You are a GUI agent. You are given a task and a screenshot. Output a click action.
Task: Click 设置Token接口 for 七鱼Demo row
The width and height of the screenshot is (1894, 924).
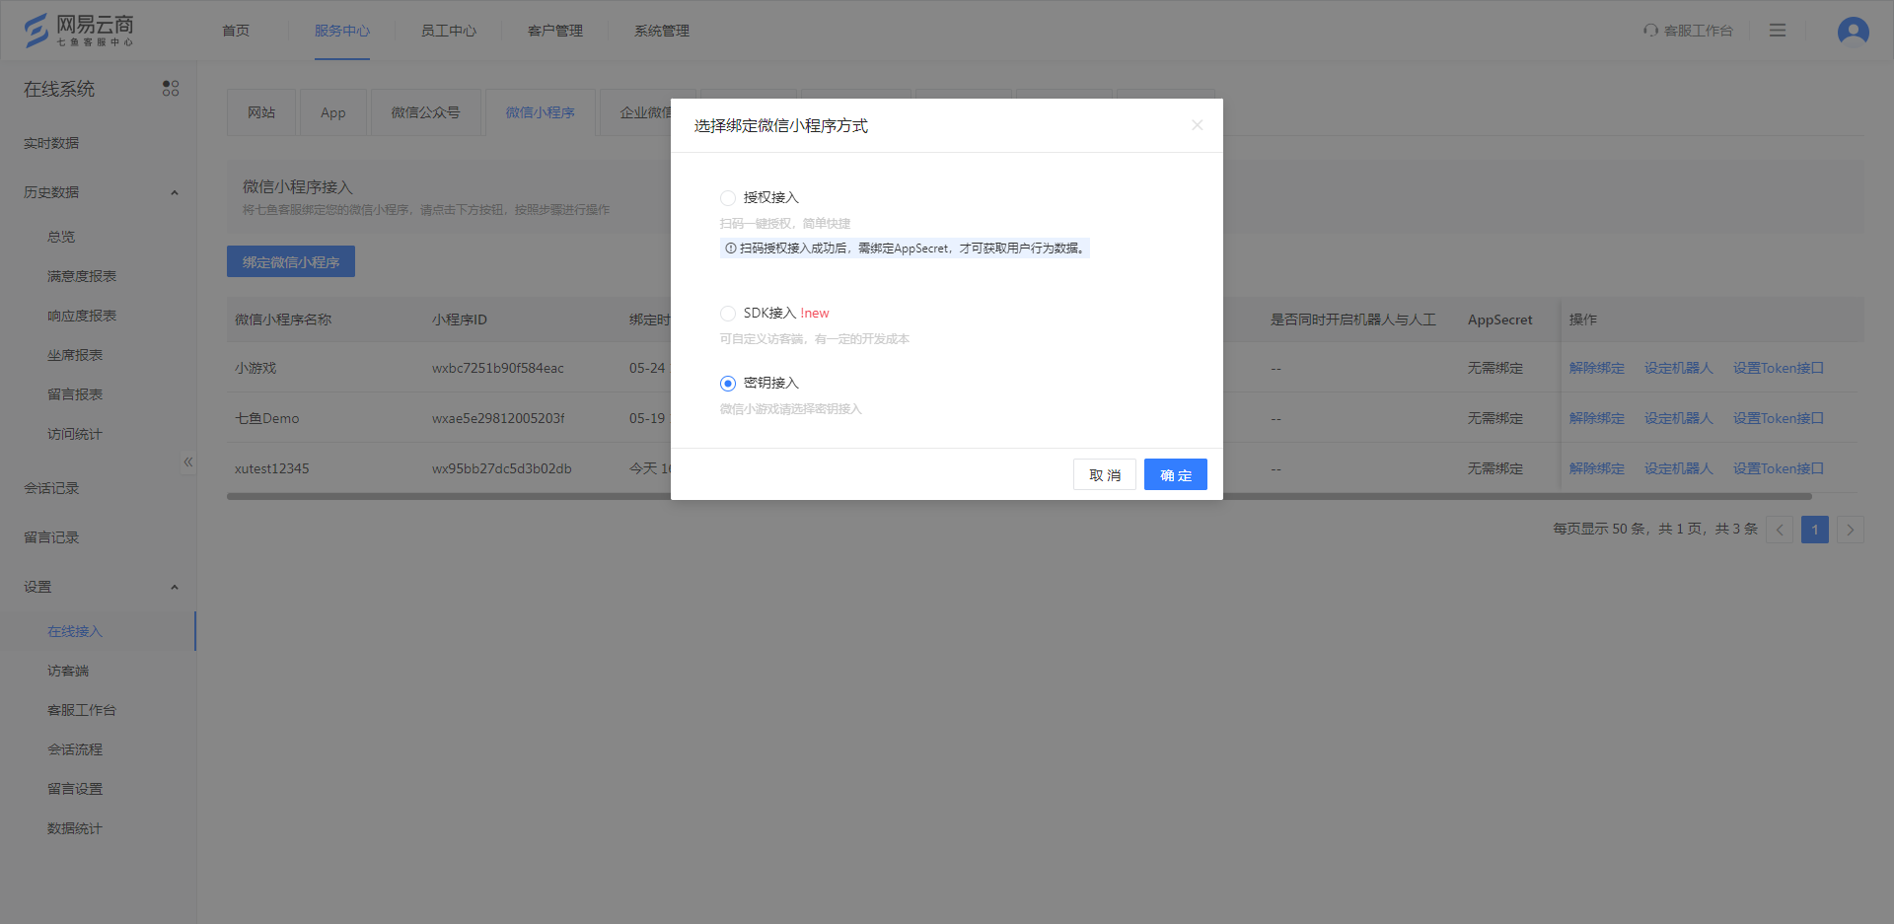pos(1779,418)
